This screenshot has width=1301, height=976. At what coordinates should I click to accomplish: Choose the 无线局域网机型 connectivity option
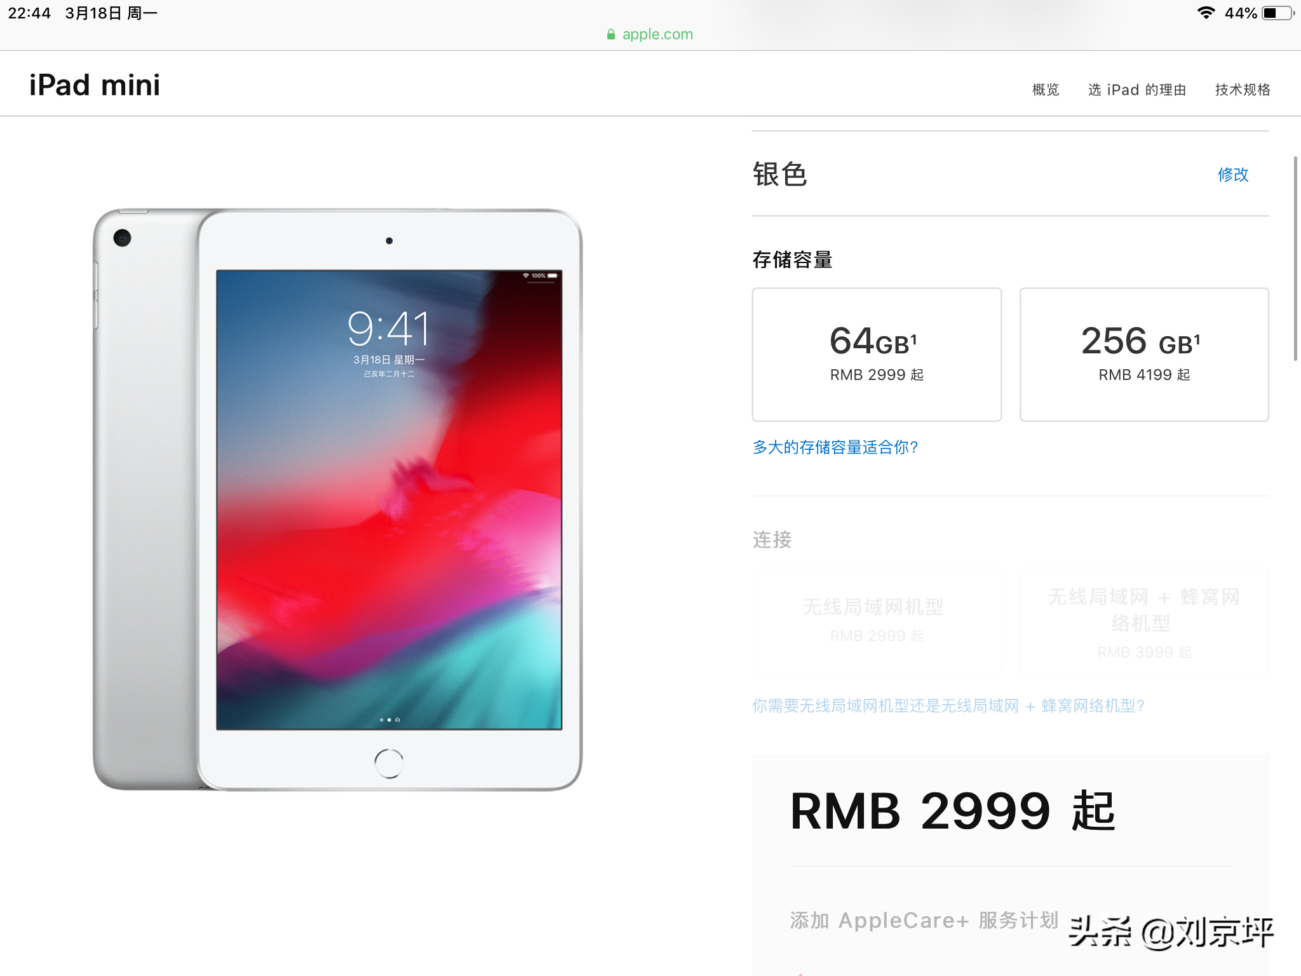pos(877,620)
